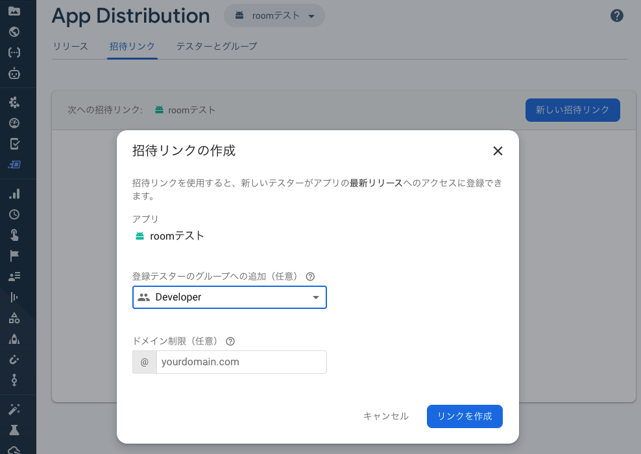Open Cloud Messaging cloud sidebar icon
Image resolution: width=641 pixels, height=454 pixels.
(x=14, y=450)
